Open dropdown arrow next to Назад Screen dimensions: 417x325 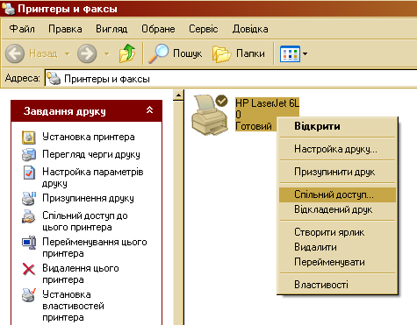[68, 53]
